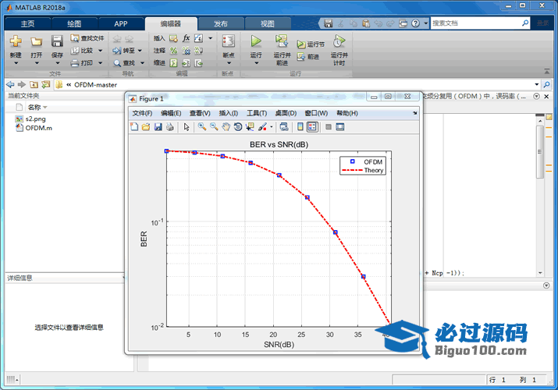Expand the 转至 dropdown arrow
Screen dimensions: 558x390
[140, 51]
